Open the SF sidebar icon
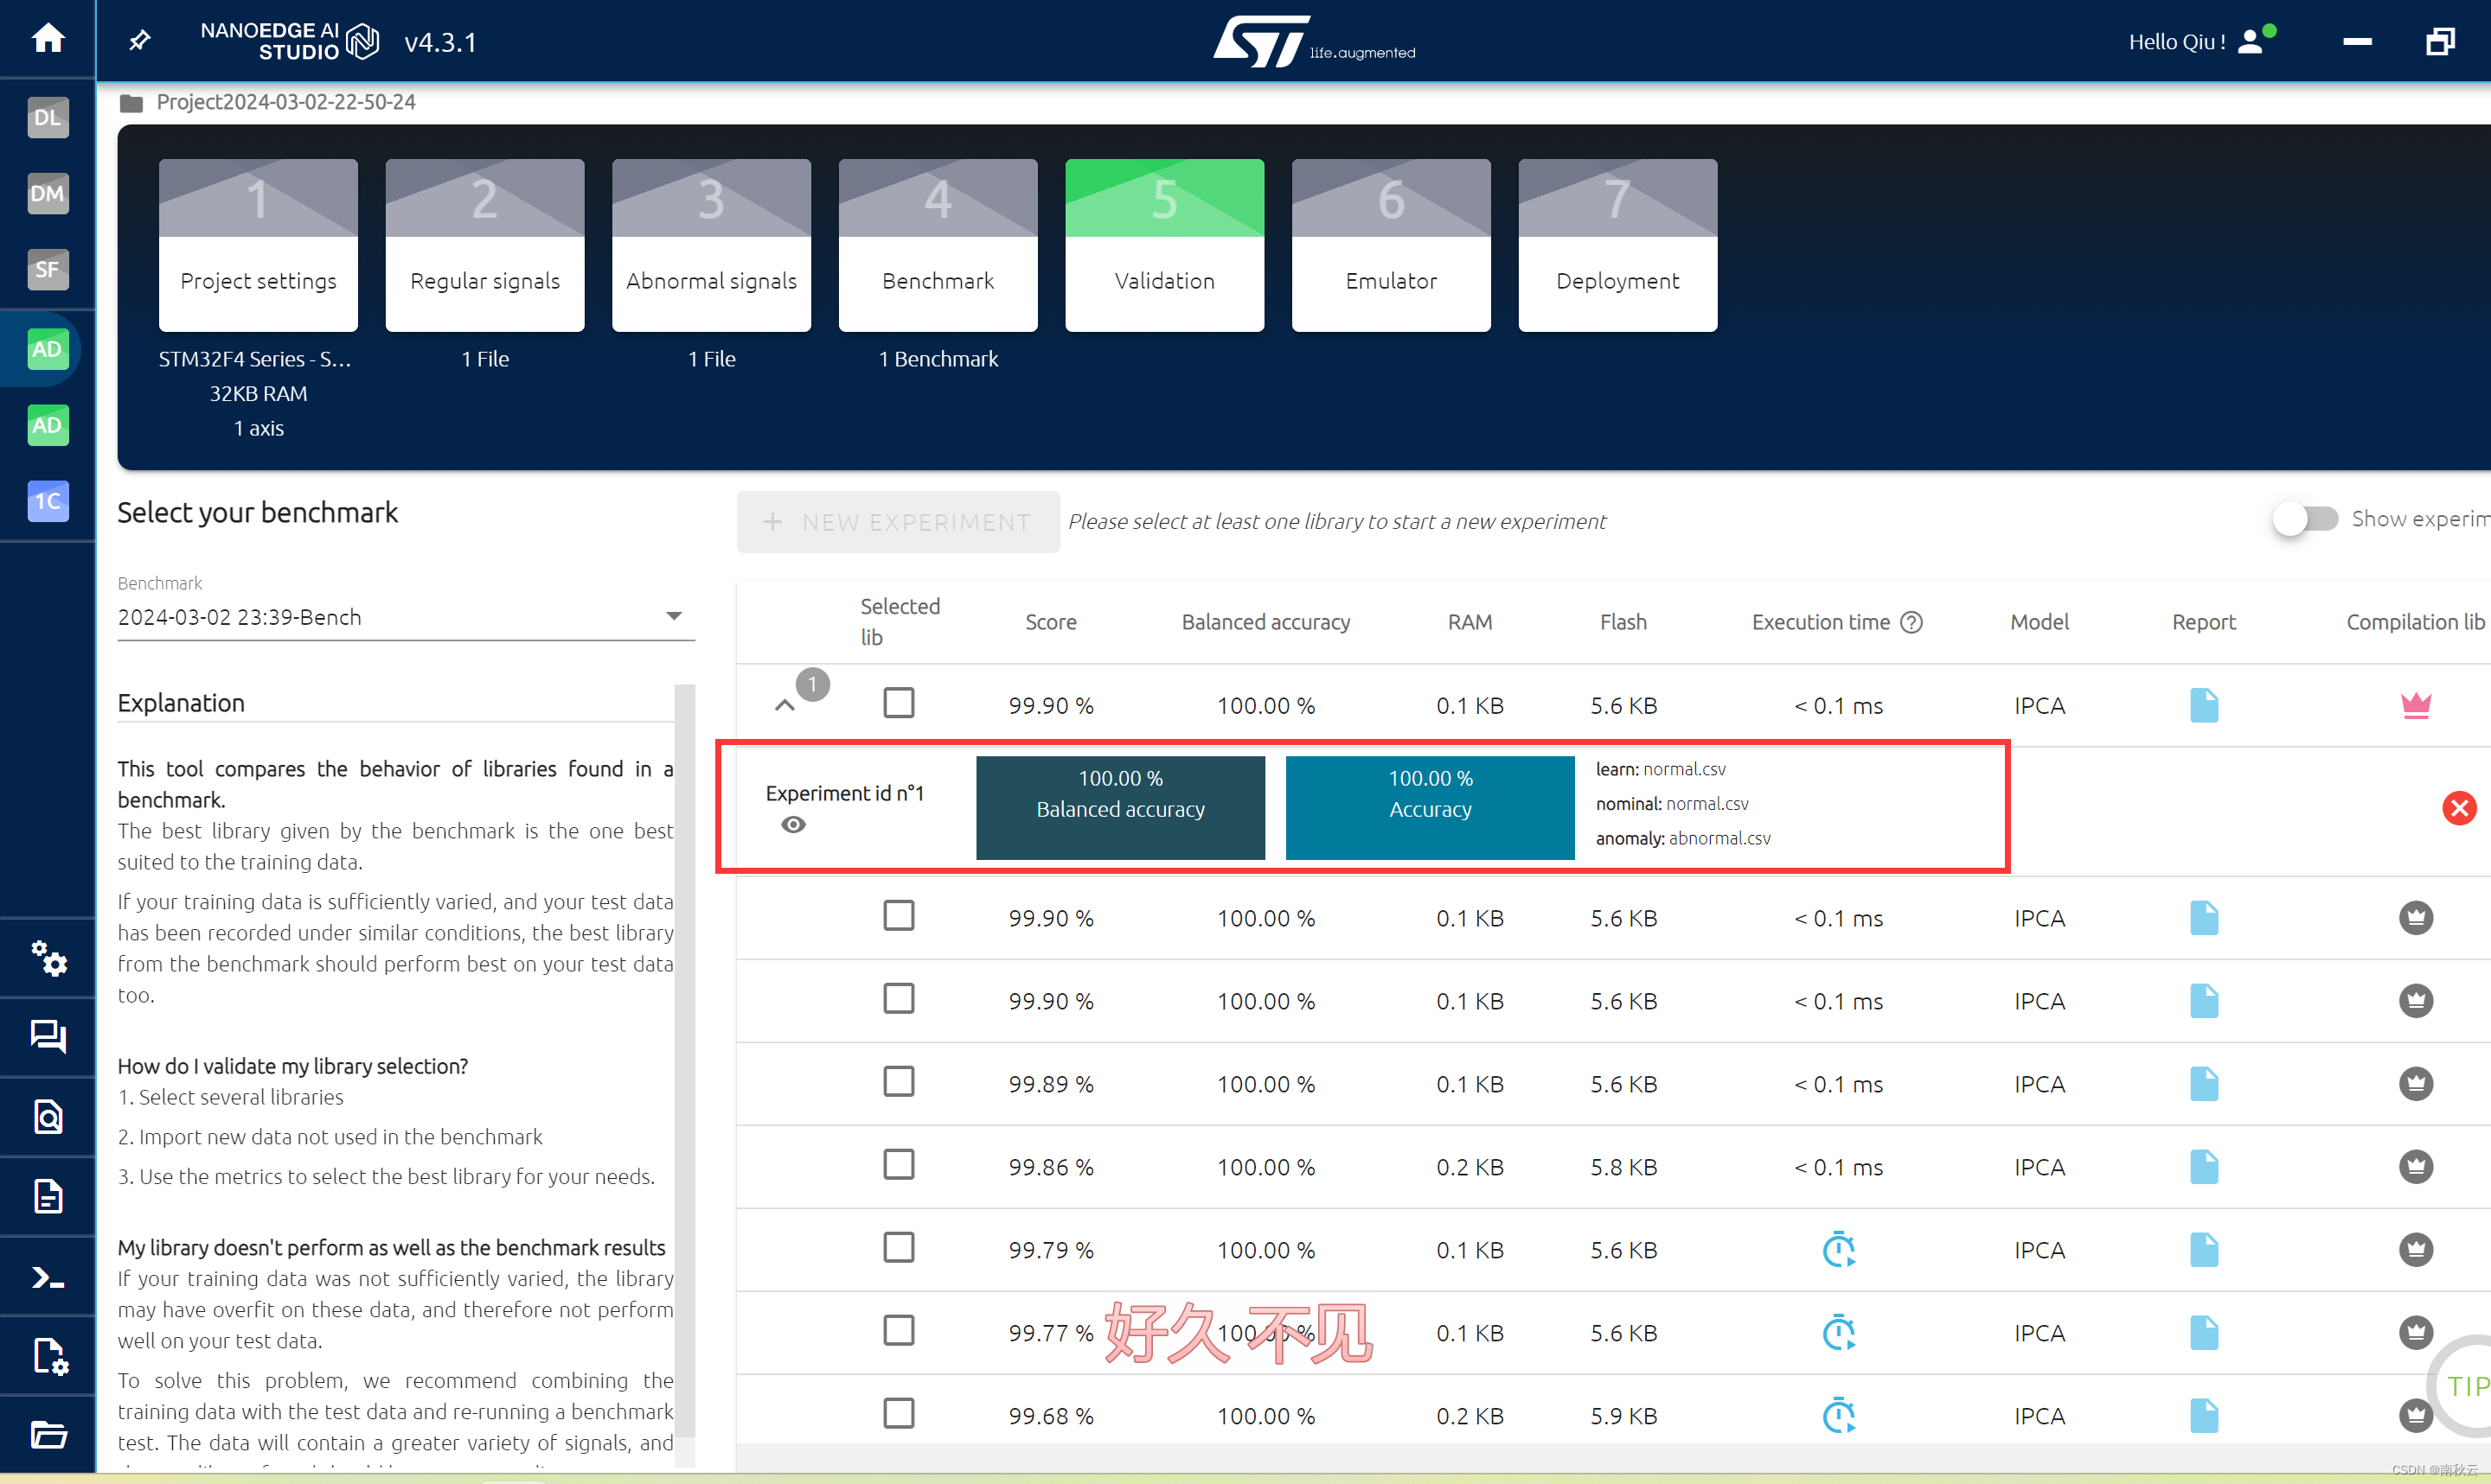 47,269
